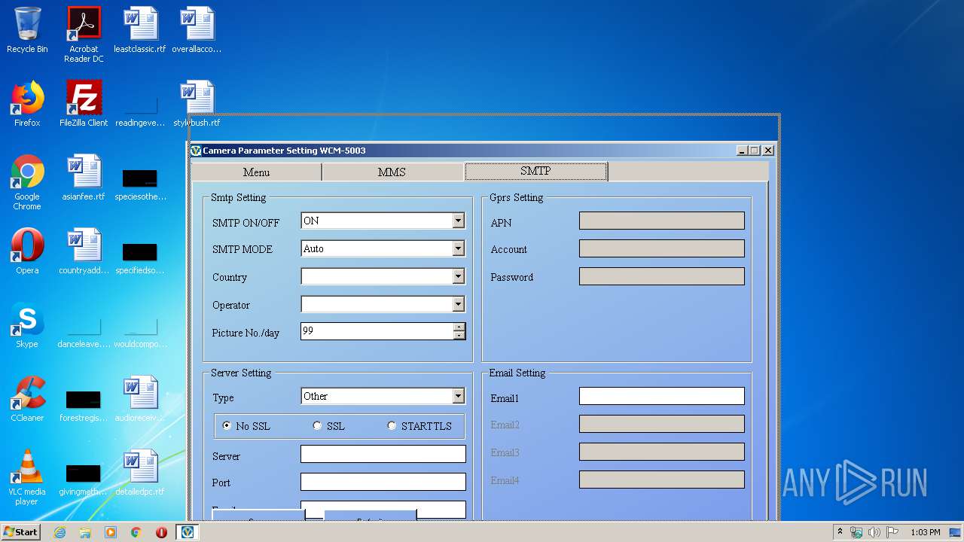
Task: Open the Operator dropdown list
Action: (x=458, y=304)
